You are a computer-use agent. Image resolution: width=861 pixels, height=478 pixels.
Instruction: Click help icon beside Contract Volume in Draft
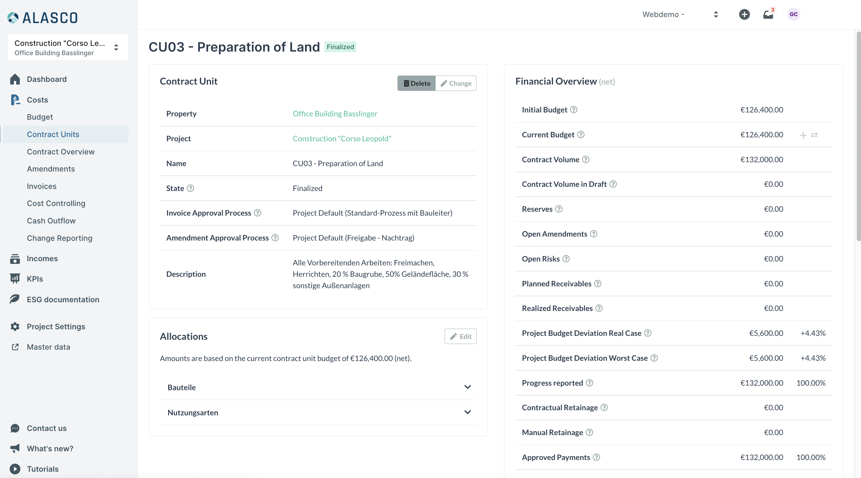tap(613, 184)
